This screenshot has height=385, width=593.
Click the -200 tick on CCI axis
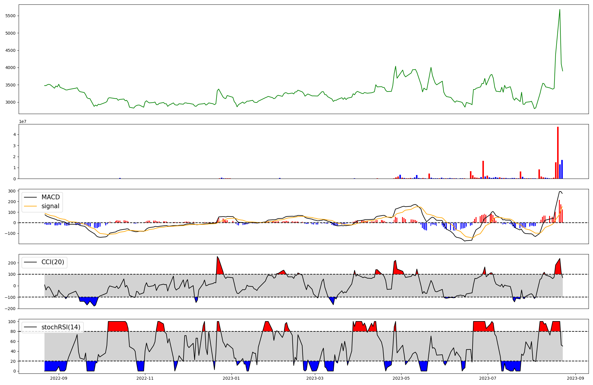[11, 309]
